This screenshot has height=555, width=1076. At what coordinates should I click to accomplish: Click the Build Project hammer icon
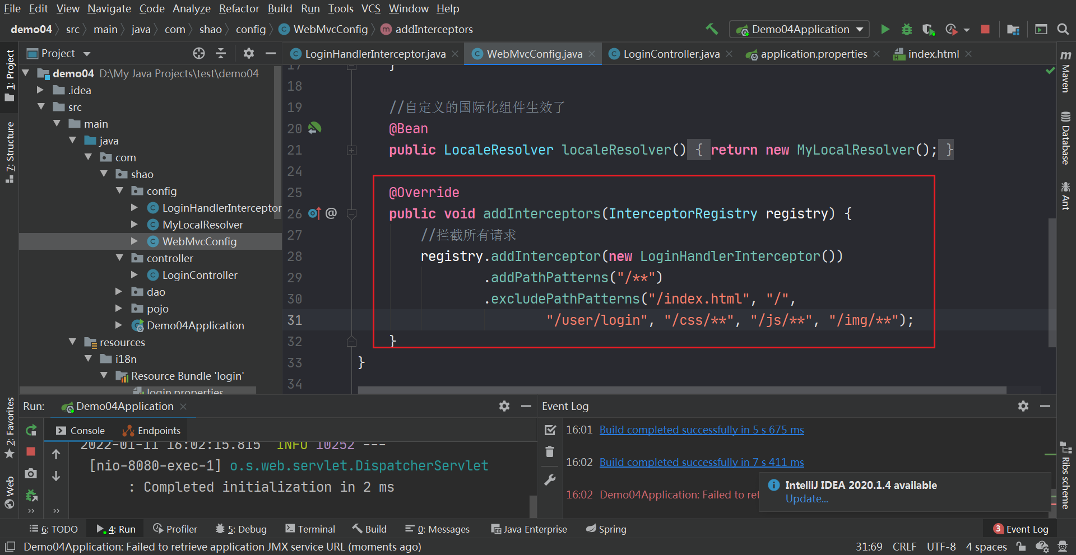pos(712,29)
